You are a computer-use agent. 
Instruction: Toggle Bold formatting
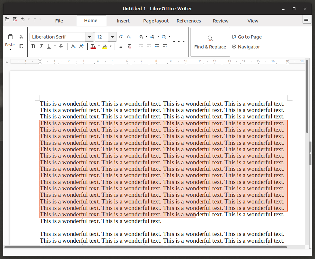(33, 47)
